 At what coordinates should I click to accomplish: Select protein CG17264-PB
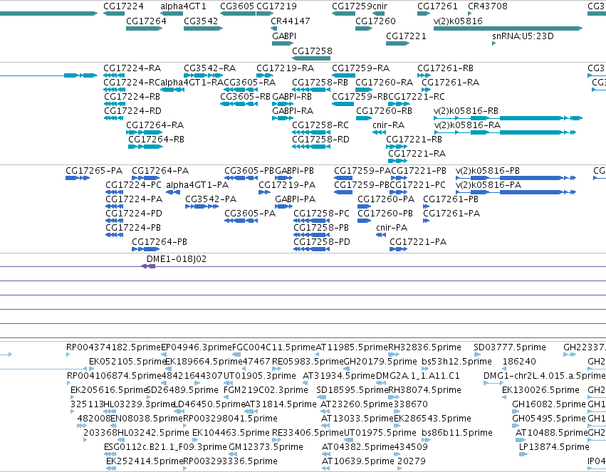click(x=146, y=249)
